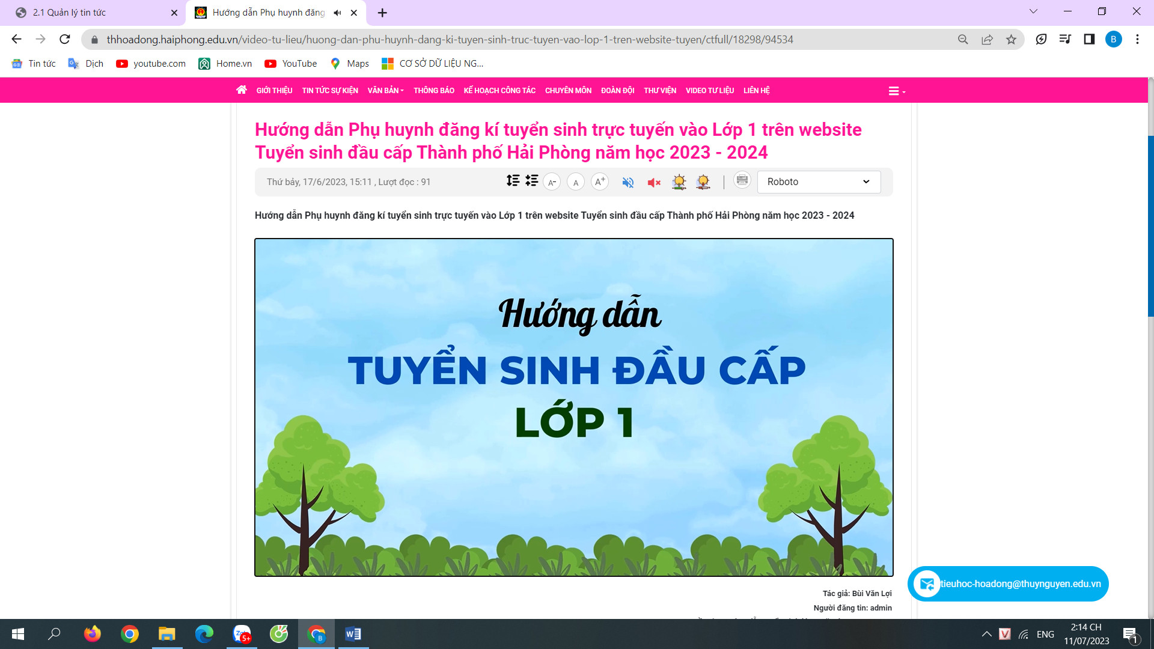Open the VIDEO TƯ LIỆU menu item
Viewport: 1154px width, 649px height.
pos(709,91)
